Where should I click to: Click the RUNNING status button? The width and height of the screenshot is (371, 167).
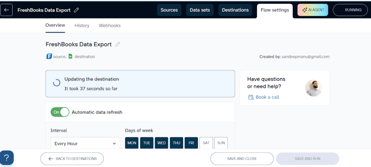350,10
